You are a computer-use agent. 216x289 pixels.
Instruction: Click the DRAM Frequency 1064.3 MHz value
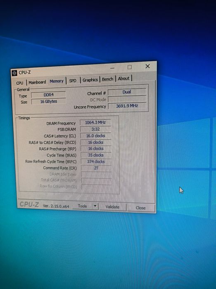tap(95, 122)
